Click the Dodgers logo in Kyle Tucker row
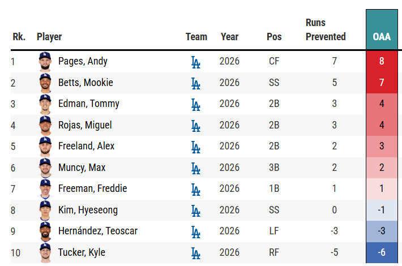Image resolution: width=402 pixels, height=266 pixels. 196,253
